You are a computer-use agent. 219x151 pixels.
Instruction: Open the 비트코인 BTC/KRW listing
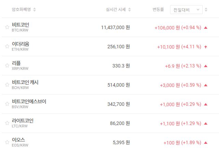click(x=20, y=27)
